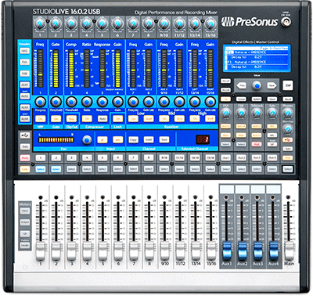The image size is (313, 296).
Task: Click the TAP tempo button
Action: tap(288, 85)
